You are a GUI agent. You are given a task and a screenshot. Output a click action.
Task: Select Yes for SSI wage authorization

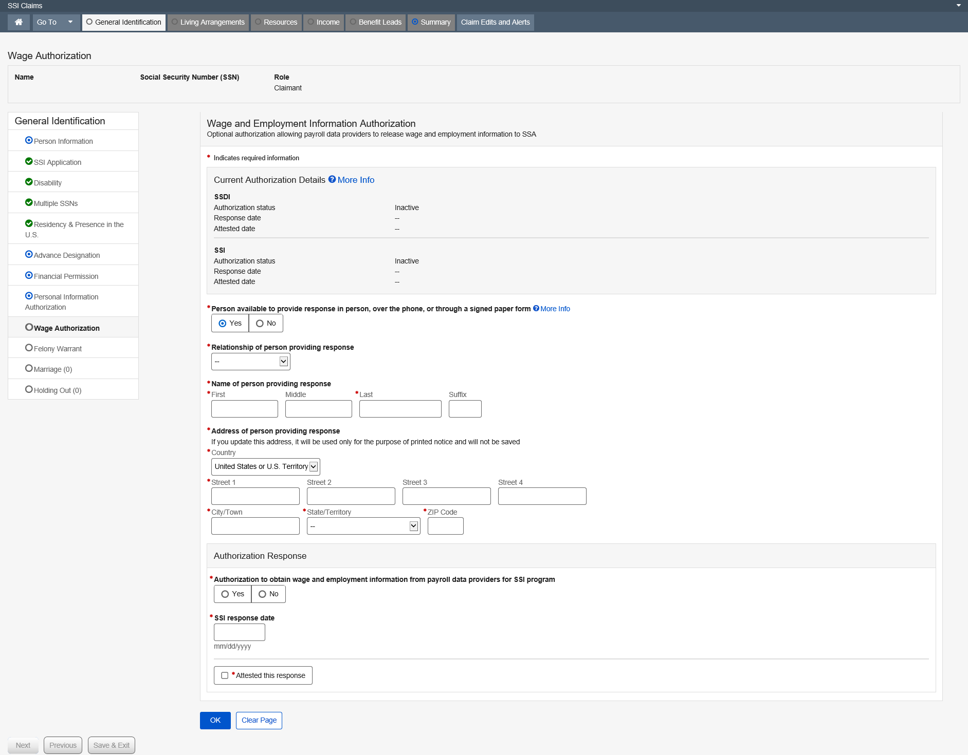pos(225,594)
